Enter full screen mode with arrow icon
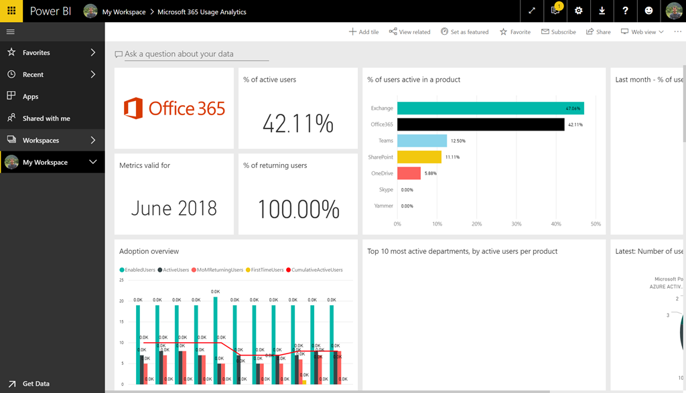This screenshot has height=393, width=686. (531, 11)
